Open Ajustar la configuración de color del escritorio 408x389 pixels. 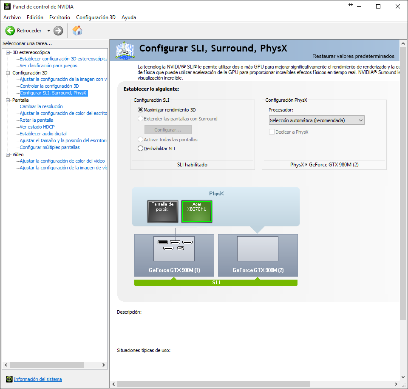63,113
